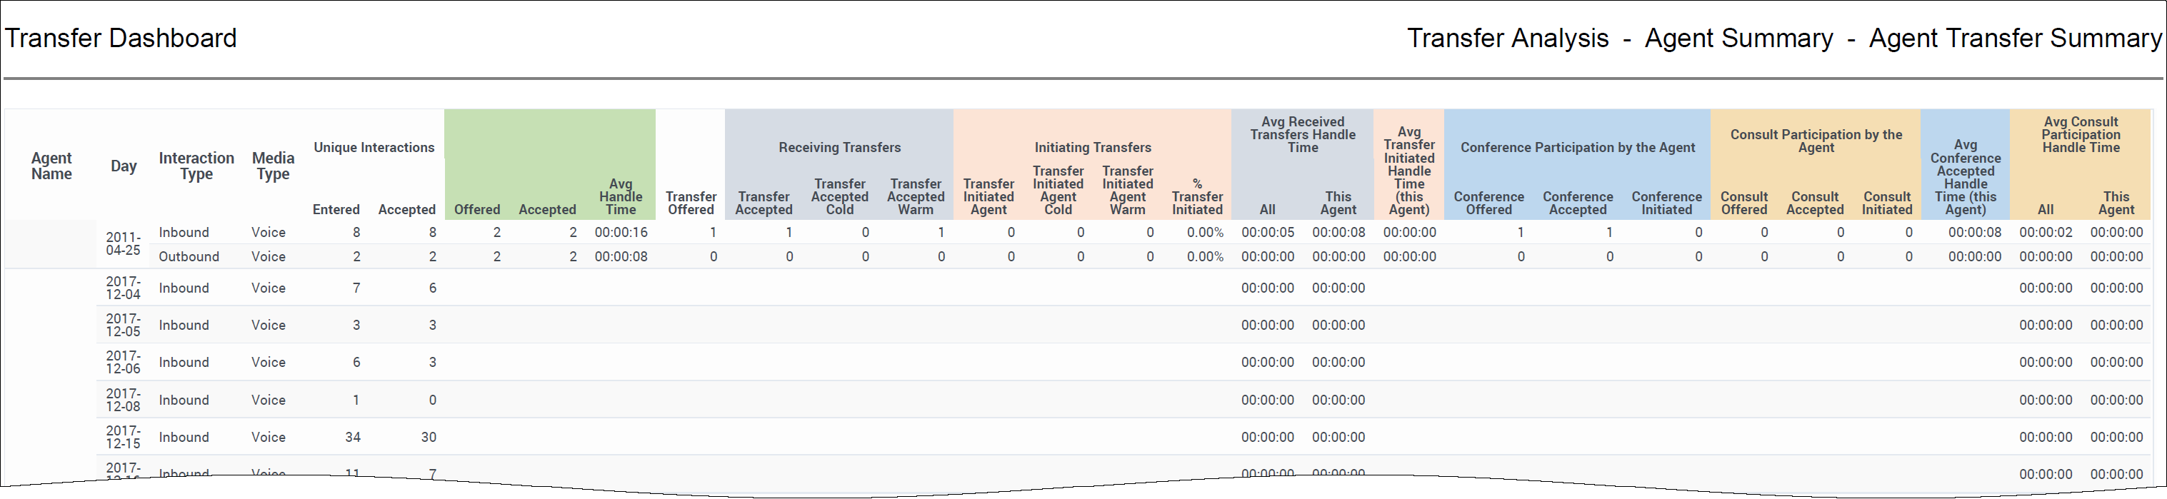Screen dimensions: 2167x499
Task: Click "Conference Participation by the Agent" group header
Action: pos(1578,147)
